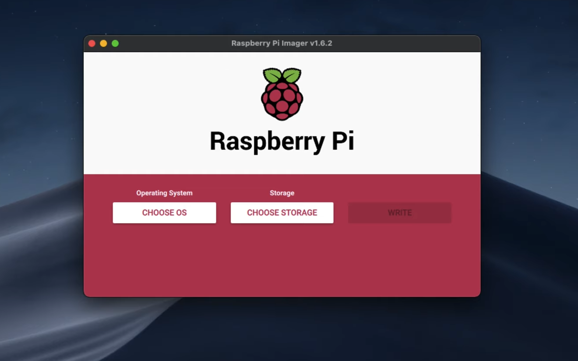Open CHOOSE OS to browse operating systems
The height and width of the screenshot is (361, 578).
(164, 212)
